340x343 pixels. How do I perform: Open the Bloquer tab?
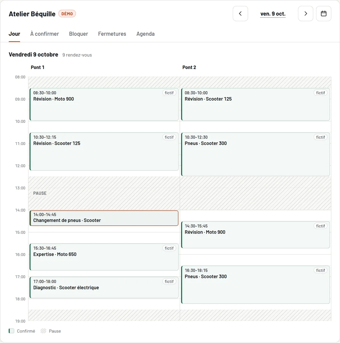tap(78, 34)
